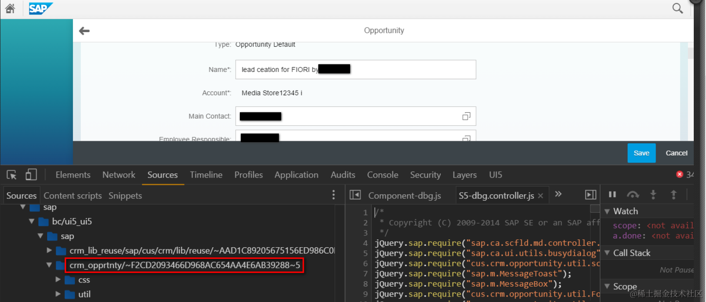The image size is (706, 302).
Task: Open the Elements tab
Action: (73, 175)
